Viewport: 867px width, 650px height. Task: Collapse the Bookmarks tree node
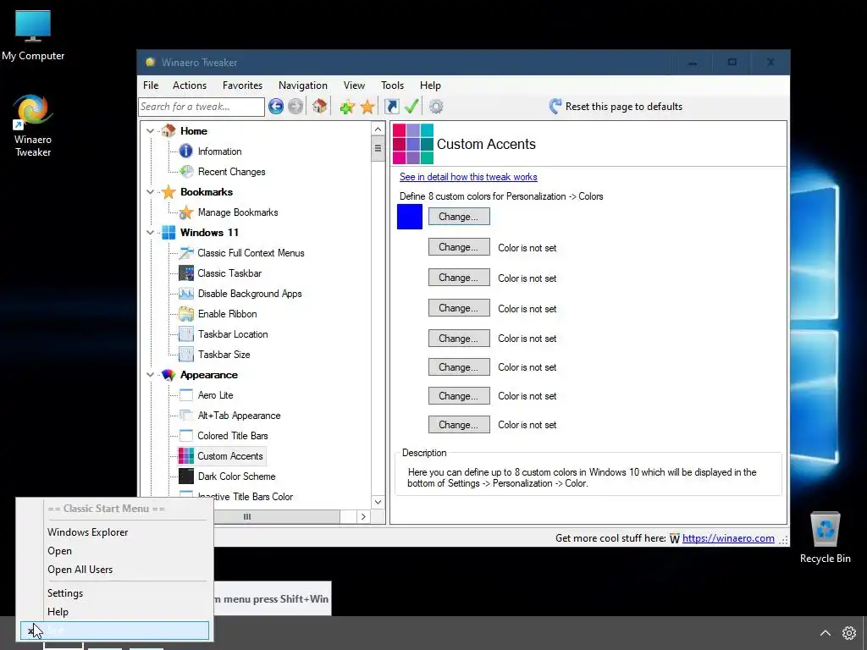(151, 192)
